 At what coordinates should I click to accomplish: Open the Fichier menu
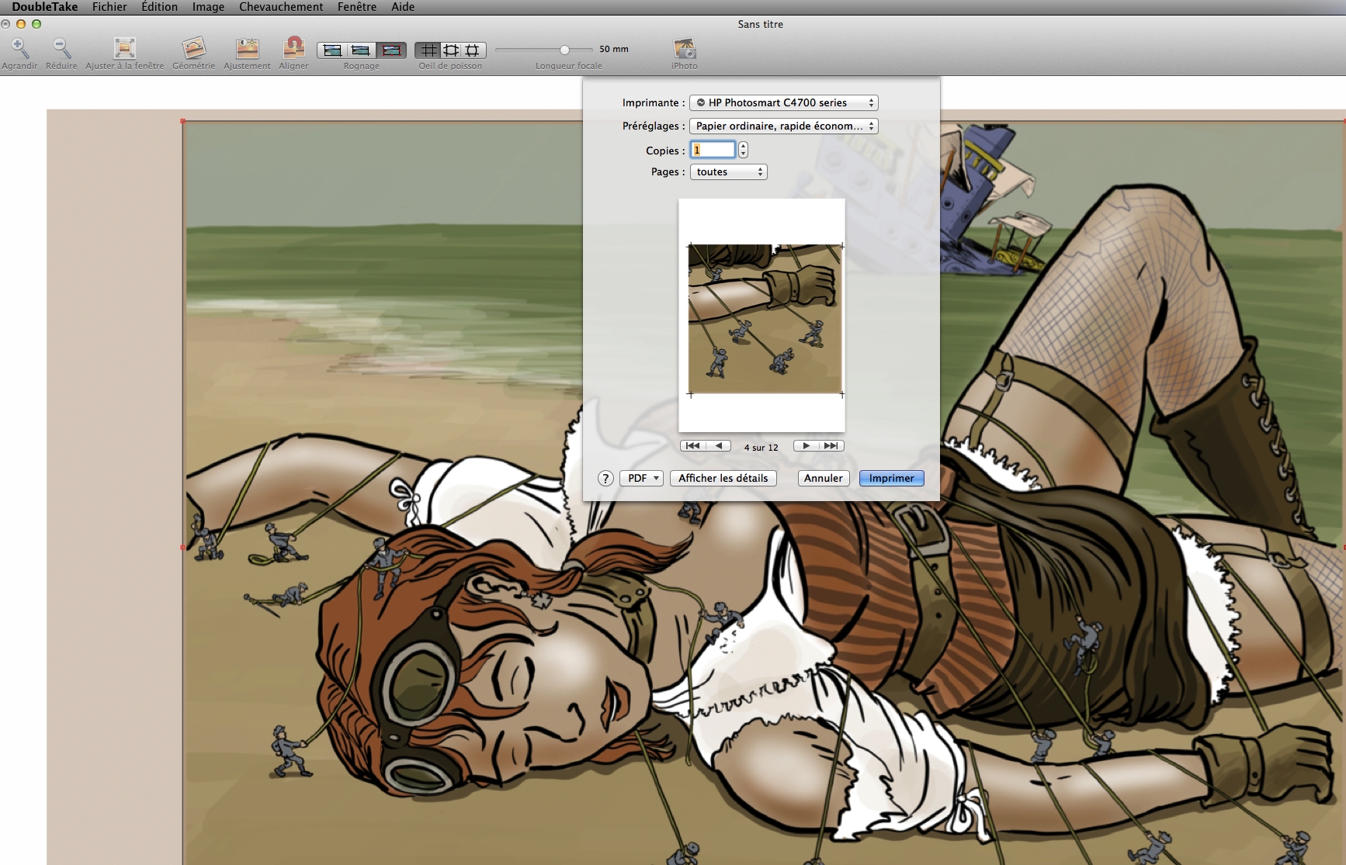coord(109,7)
